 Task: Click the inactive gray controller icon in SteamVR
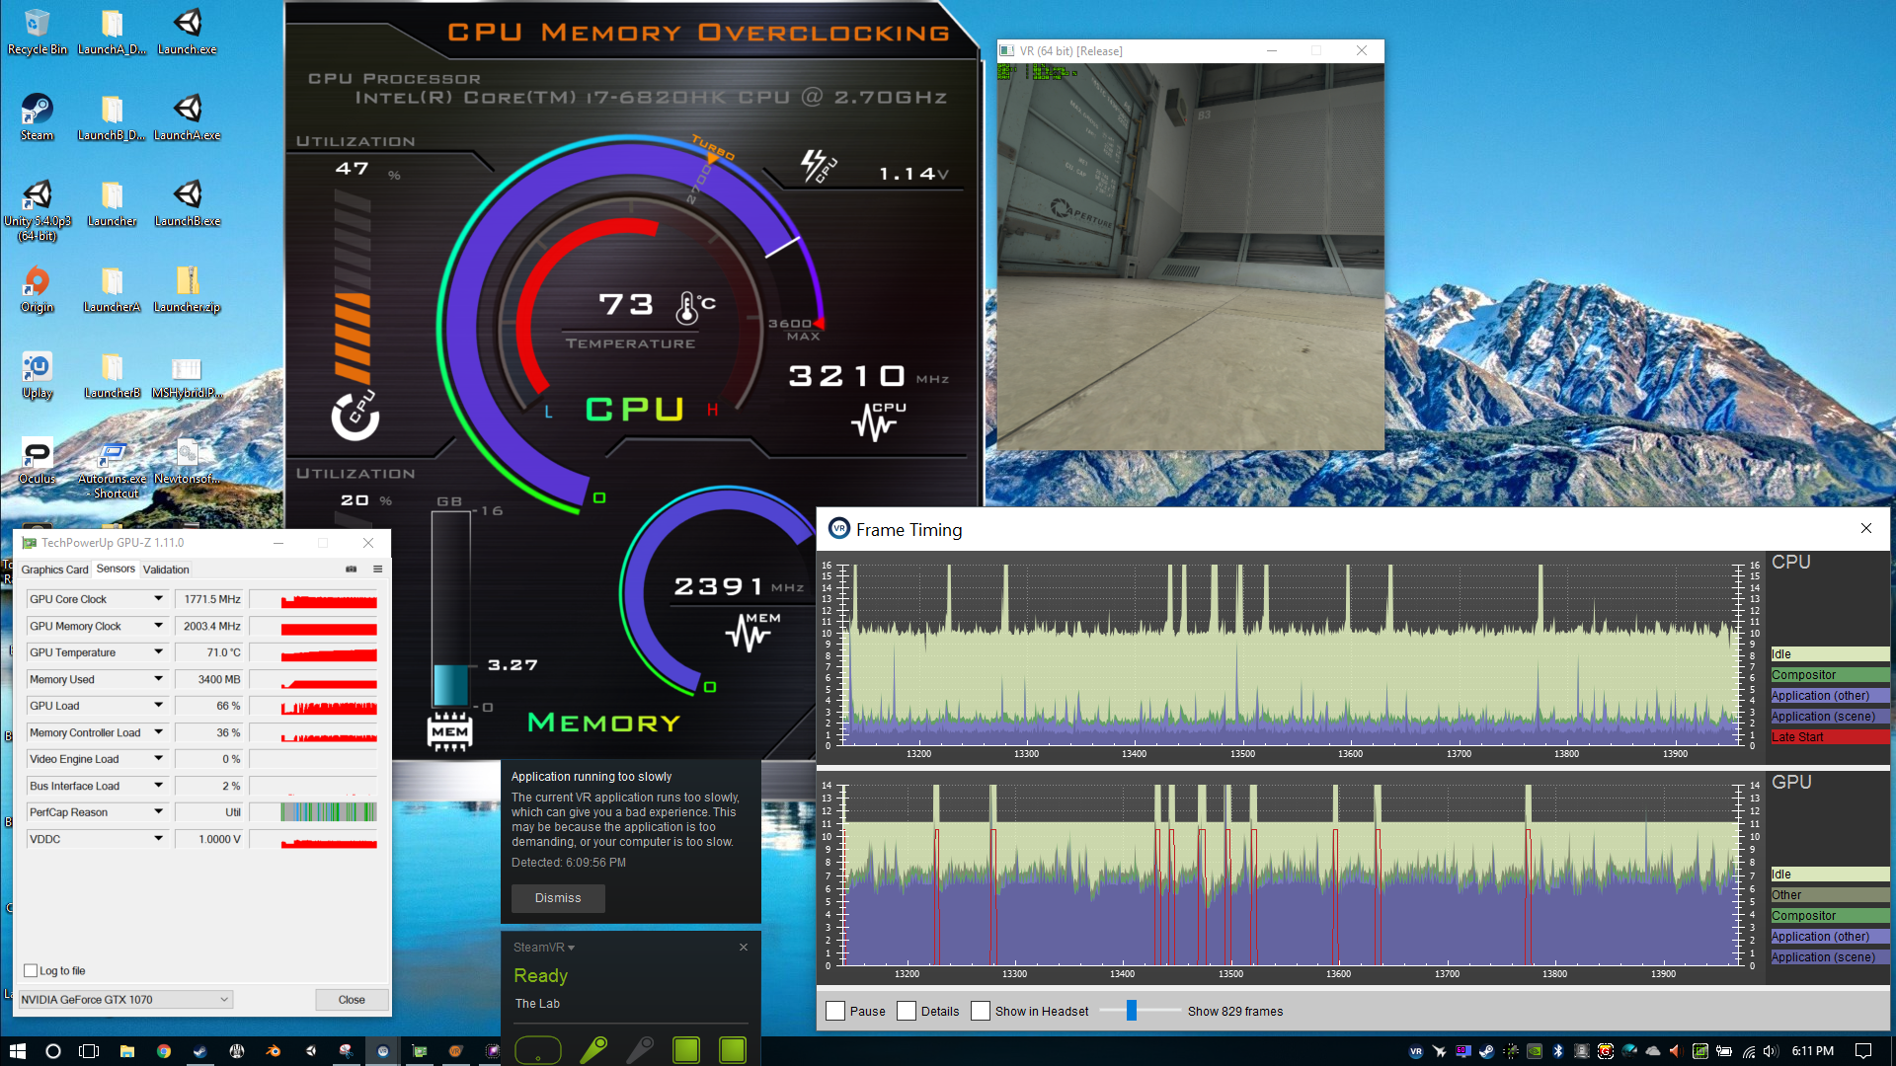point(640,1050)
